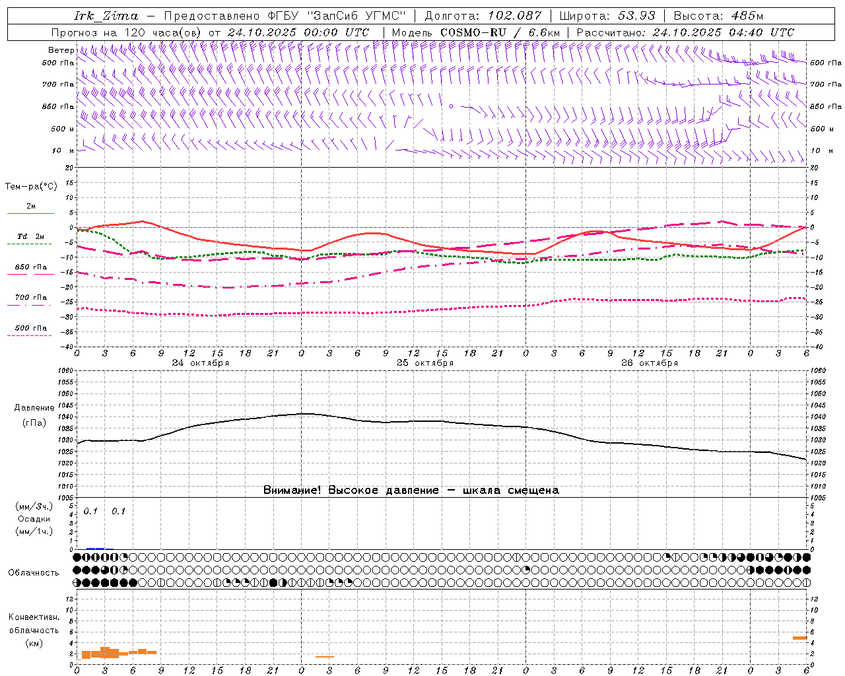Click the longitude value "Долгота: 102.087"
This screenshot has width=845, height=676.
(483, 16)
